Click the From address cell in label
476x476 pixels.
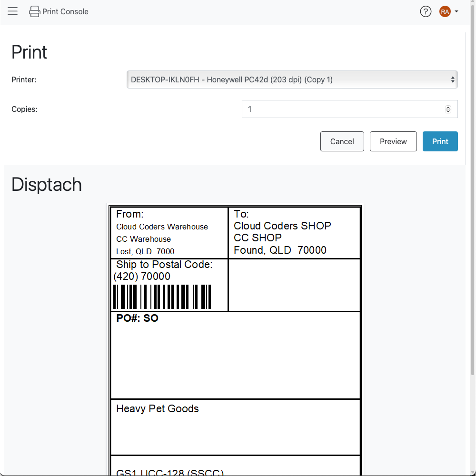[x=169, y=233]
